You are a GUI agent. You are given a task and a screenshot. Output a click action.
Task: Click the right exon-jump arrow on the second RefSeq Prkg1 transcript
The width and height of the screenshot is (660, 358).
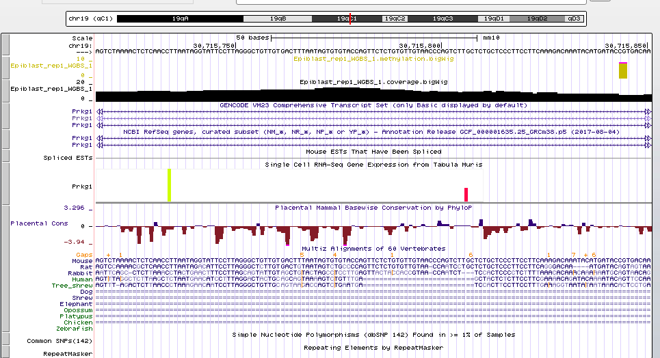tap(648, 145)
